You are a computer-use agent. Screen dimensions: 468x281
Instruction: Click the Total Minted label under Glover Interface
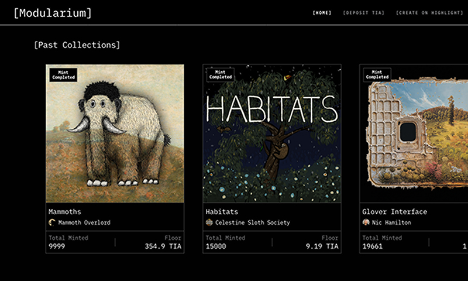[382, 238]
